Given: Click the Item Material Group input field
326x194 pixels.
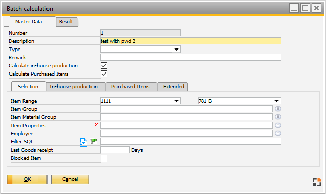Looking at the screenshot, I should pyautogui.click(x=187, y=117).
